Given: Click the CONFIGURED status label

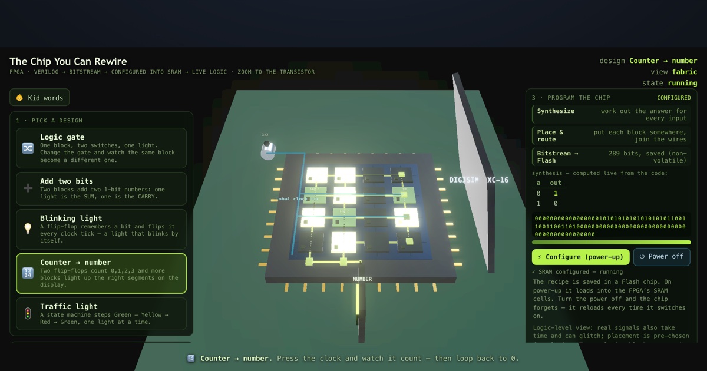Looking at the screenshot, I should [x=674, y=98].
